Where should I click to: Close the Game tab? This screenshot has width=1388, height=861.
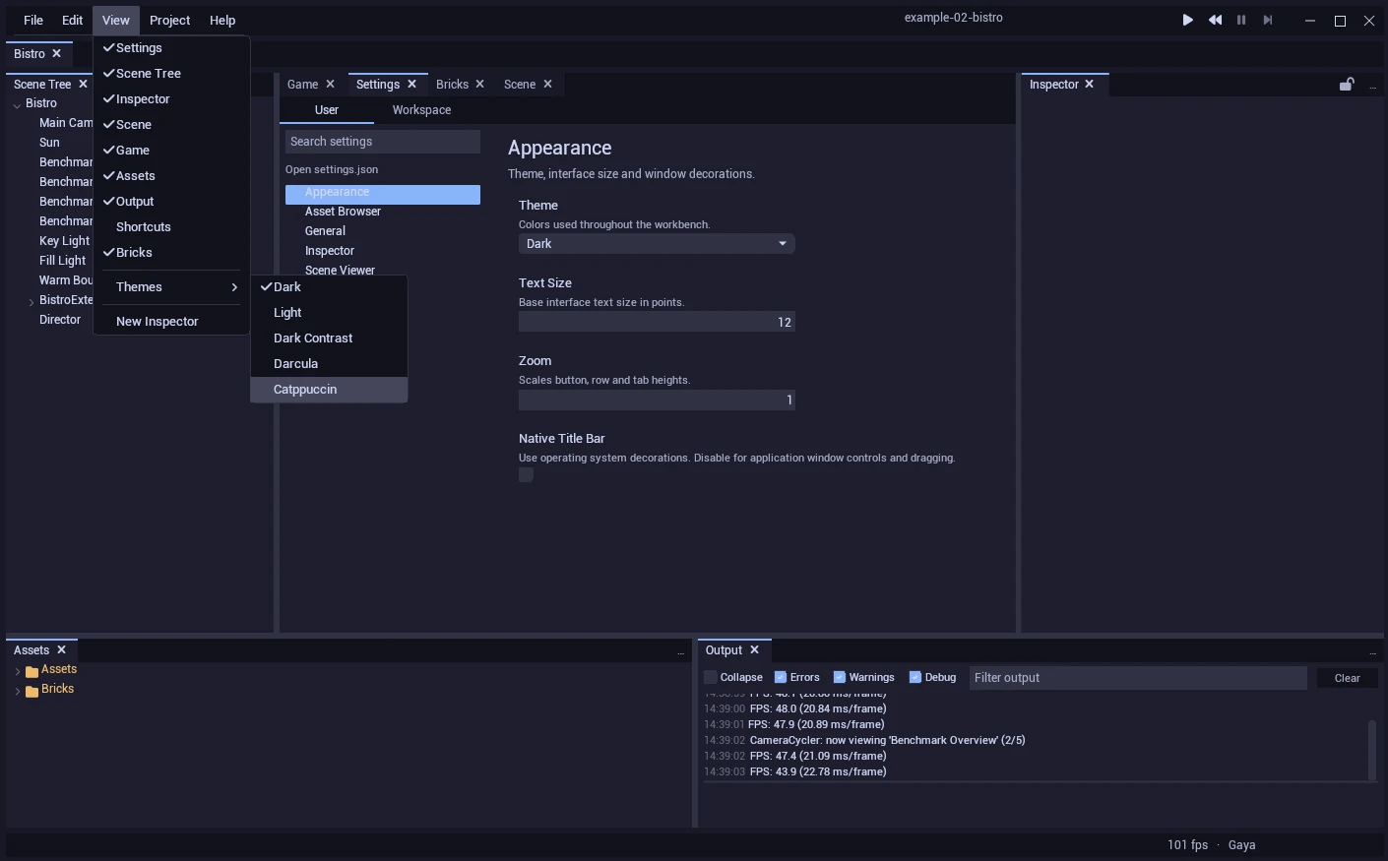330,85
